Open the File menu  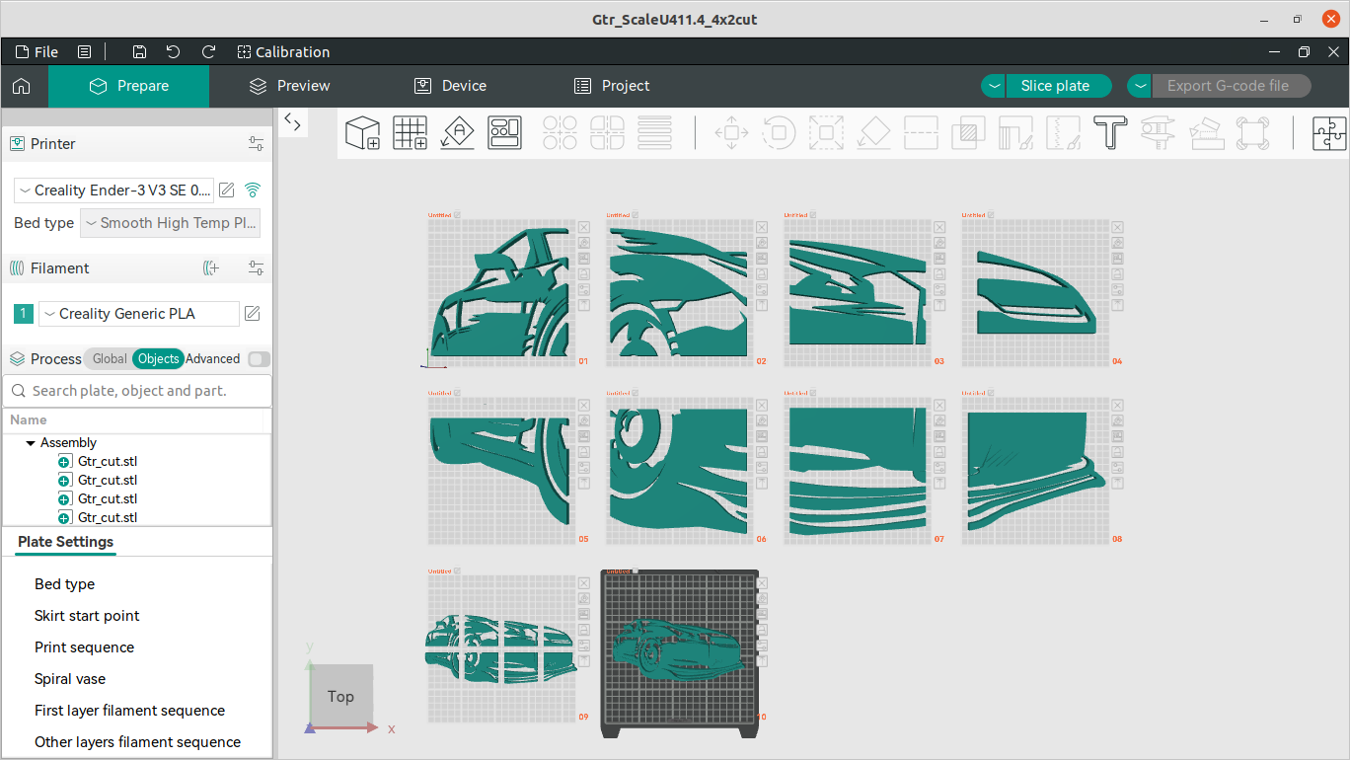pos(37,52)
